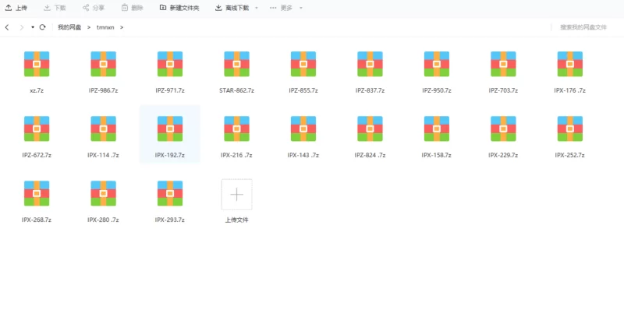Click the file name text IPX-293.7z

170,220
